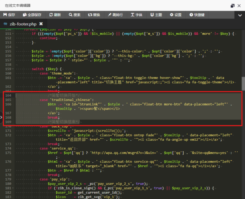This screenshot has height=199, width=245.
Task: Open 设置 settings menu
Action: coord(176,15)
